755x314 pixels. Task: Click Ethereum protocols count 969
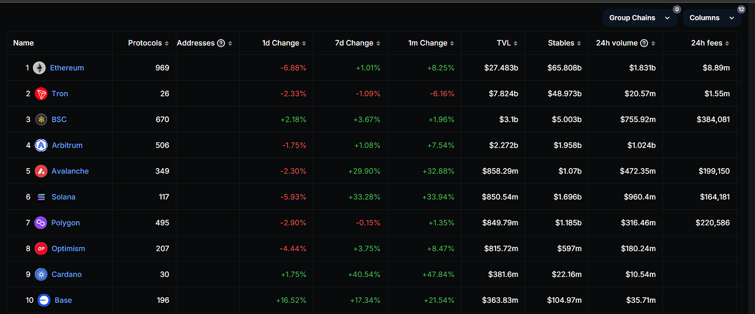point(162,68)
